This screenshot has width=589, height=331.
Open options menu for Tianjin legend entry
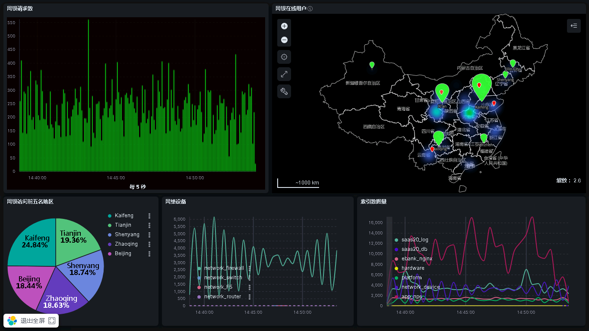point(149,225)
